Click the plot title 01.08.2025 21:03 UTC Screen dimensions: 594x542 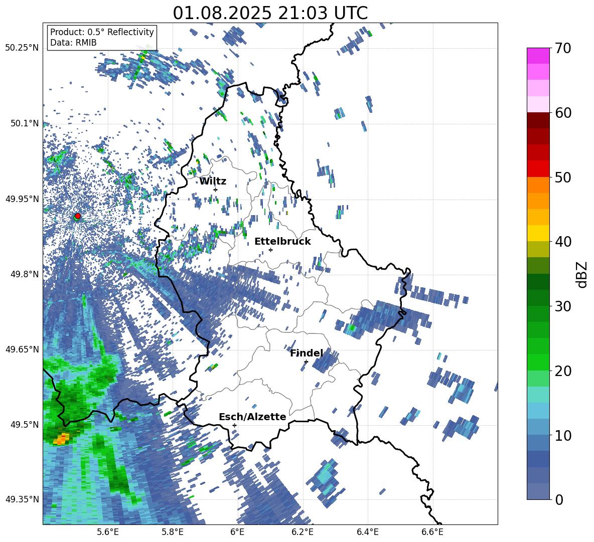270,13
